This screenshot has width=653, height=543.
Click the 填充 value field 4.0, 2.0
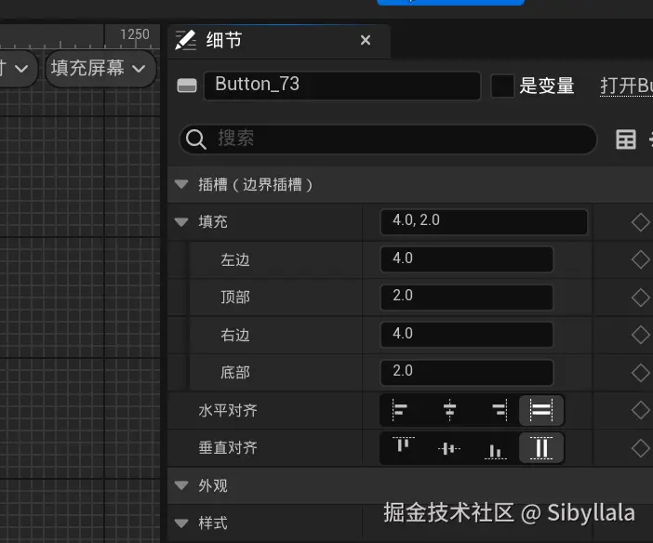[x=484, y=221]
